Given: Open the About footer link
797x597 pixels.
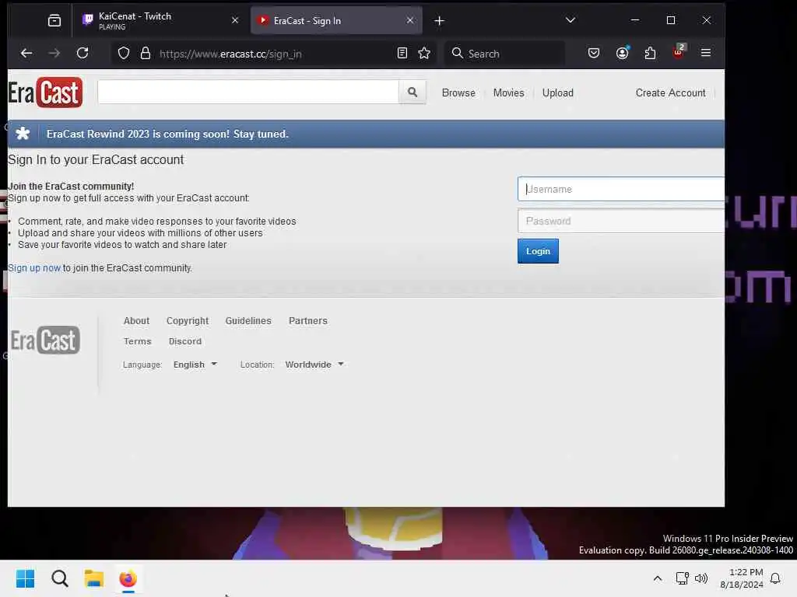Looking at the screenshot, I should pos(136,321).
